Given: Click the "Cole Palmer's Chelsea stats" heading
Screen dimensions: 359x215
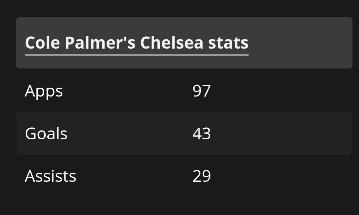Looking at the screenshot, I should coord(137,43).
